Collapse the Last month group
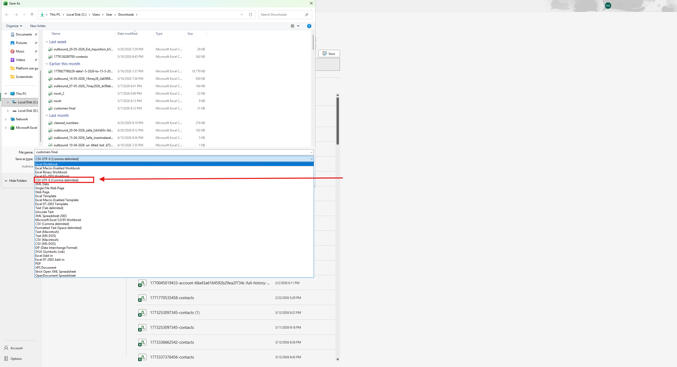Image resolution: width=677 pixels, height=367 pixels. (x=47, y=116)
